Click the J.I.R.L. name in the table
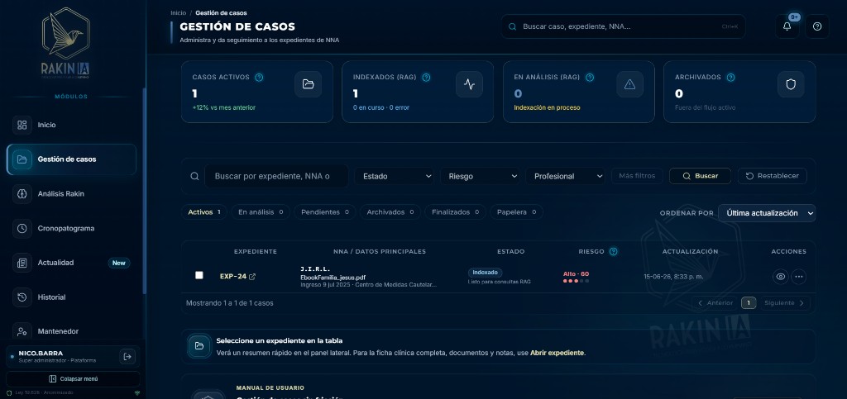 coord(315,269)
